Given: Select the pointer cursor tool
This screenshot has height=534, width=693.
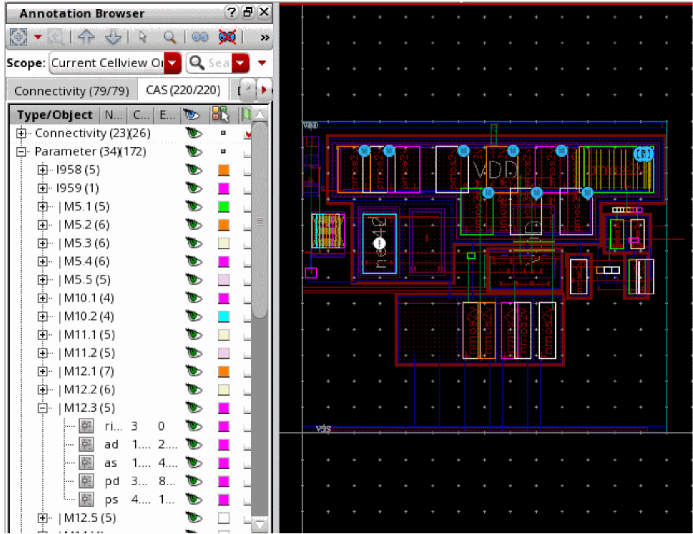Looking at the screenshot, I should [x=143, y=37].
